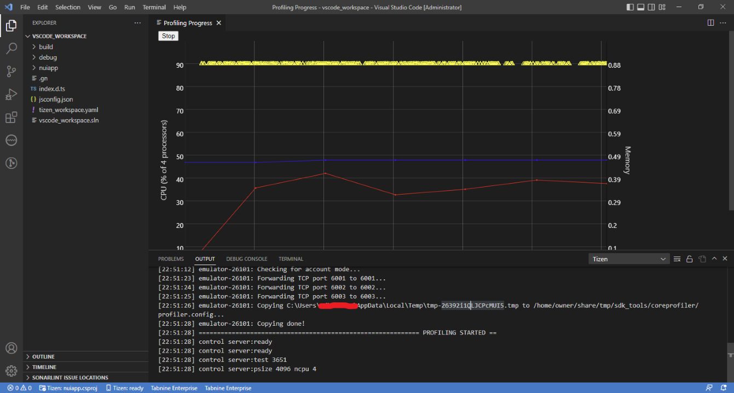Open the Extensions view
This screenshot has width=734, height=393.
(11, 118)
